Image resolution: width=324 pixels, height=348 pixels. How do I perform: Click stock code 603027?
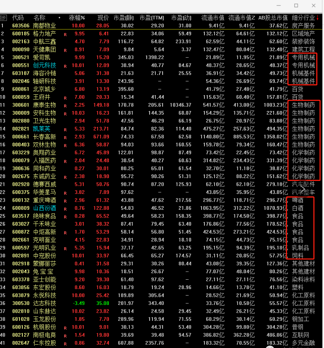pyautogui.click(x=21, y=224)
